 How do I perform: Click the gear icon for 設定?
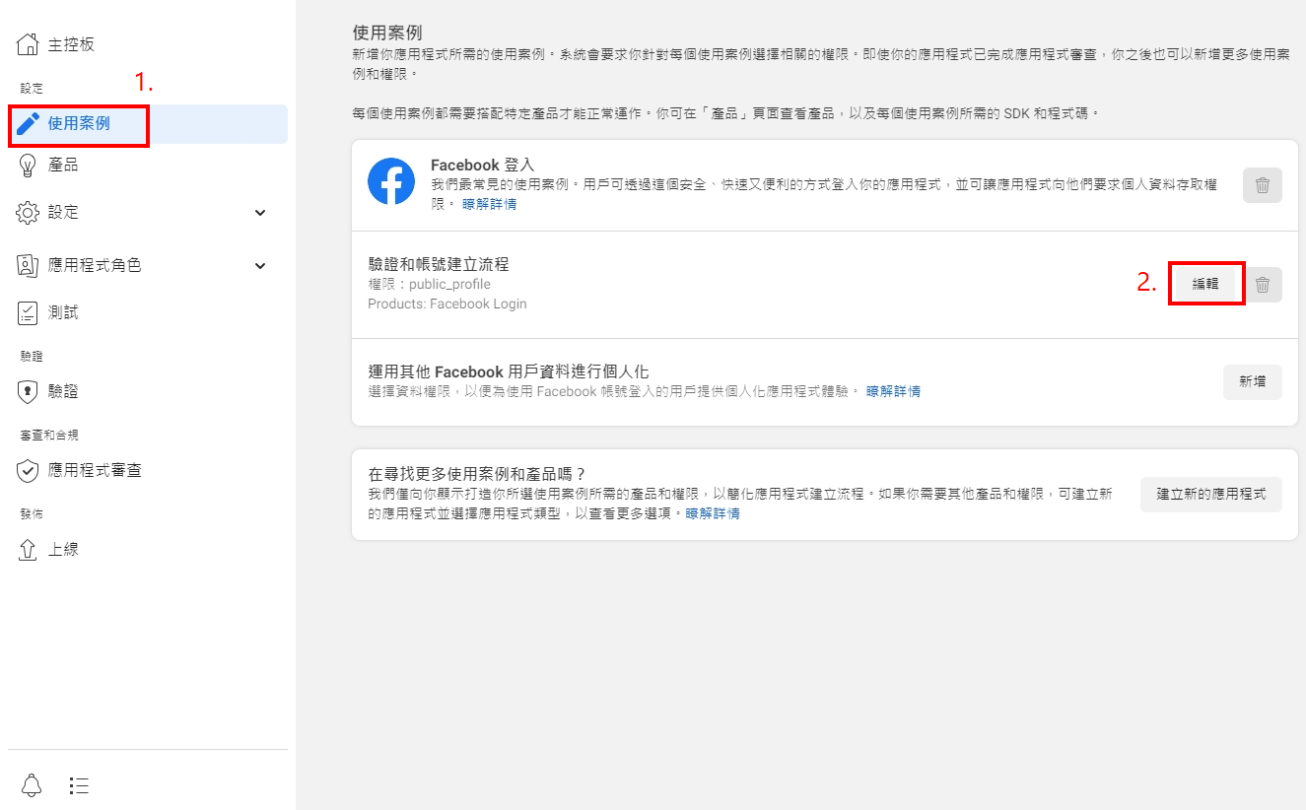[x=29, y=212]
